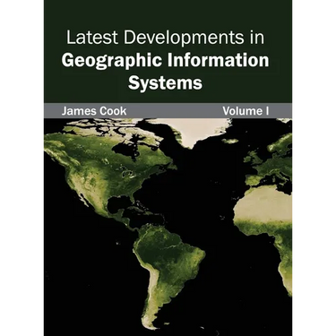Viewport: 336px width, 336px height.
Task: Click the bold title text "Geographic Information"
Action: [x=165, y=61]
